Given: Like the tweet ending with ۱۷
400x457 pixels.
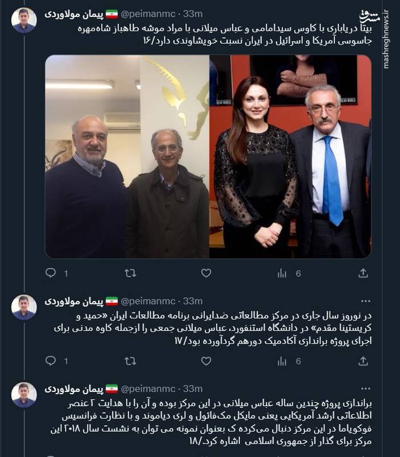Looking at the screenshot, I should pyautogui.click(x=206, y=361).
